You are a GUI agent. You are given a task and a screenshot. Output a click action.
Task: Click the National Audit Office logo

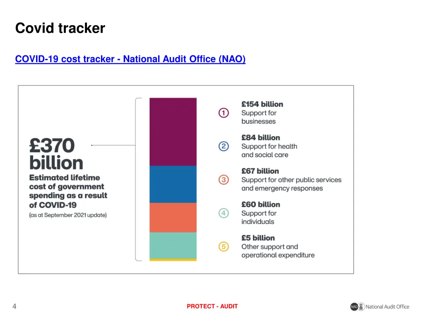click(x=379, y=307)
